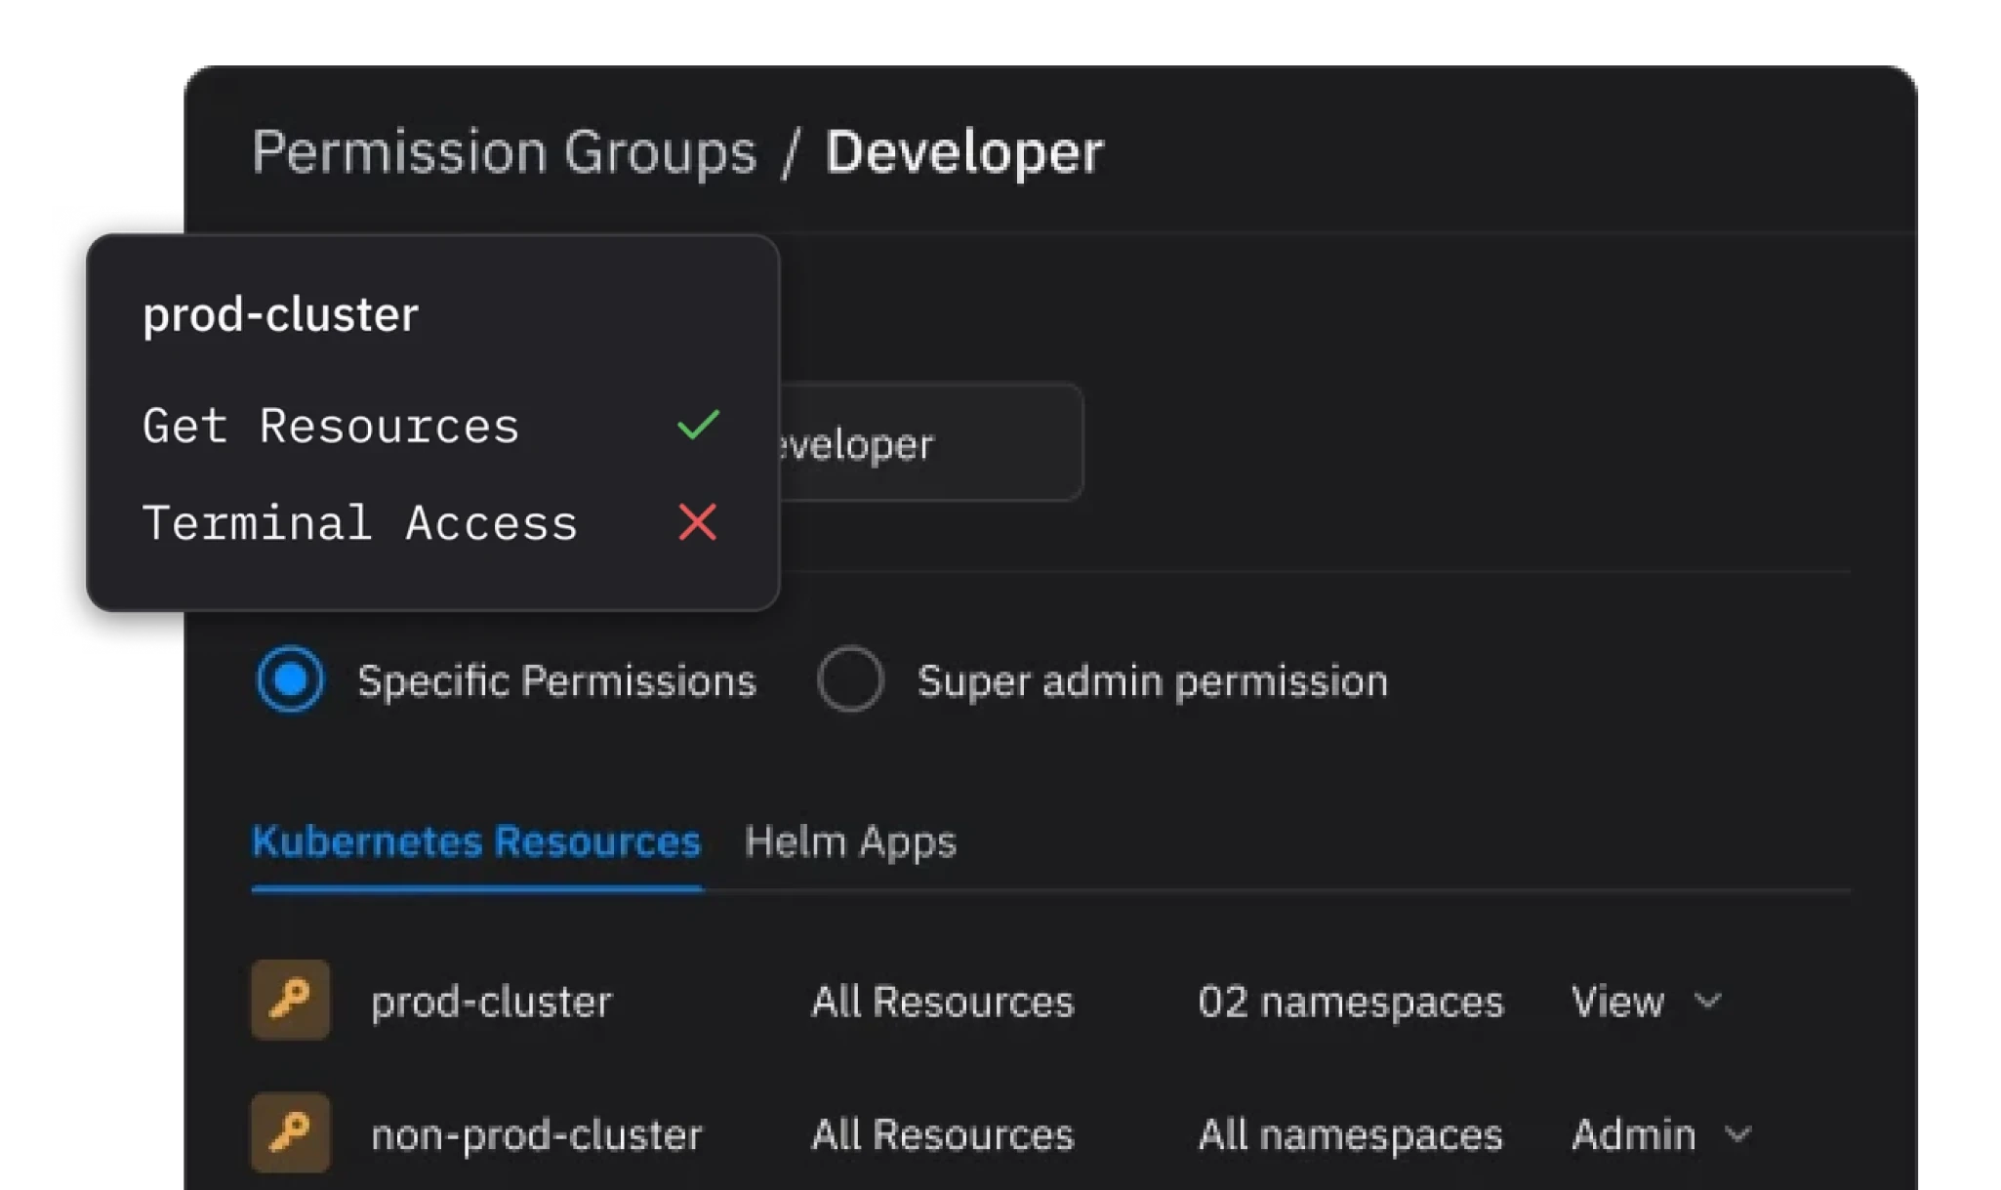2001x1190 pixels.
Task: Click the prod-cluster key icon
Action: coord(290,1000)
